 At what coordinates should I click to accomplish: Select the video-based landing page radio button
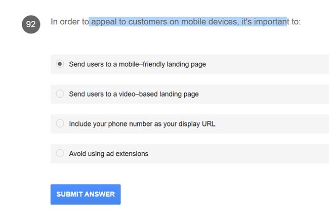60,94
